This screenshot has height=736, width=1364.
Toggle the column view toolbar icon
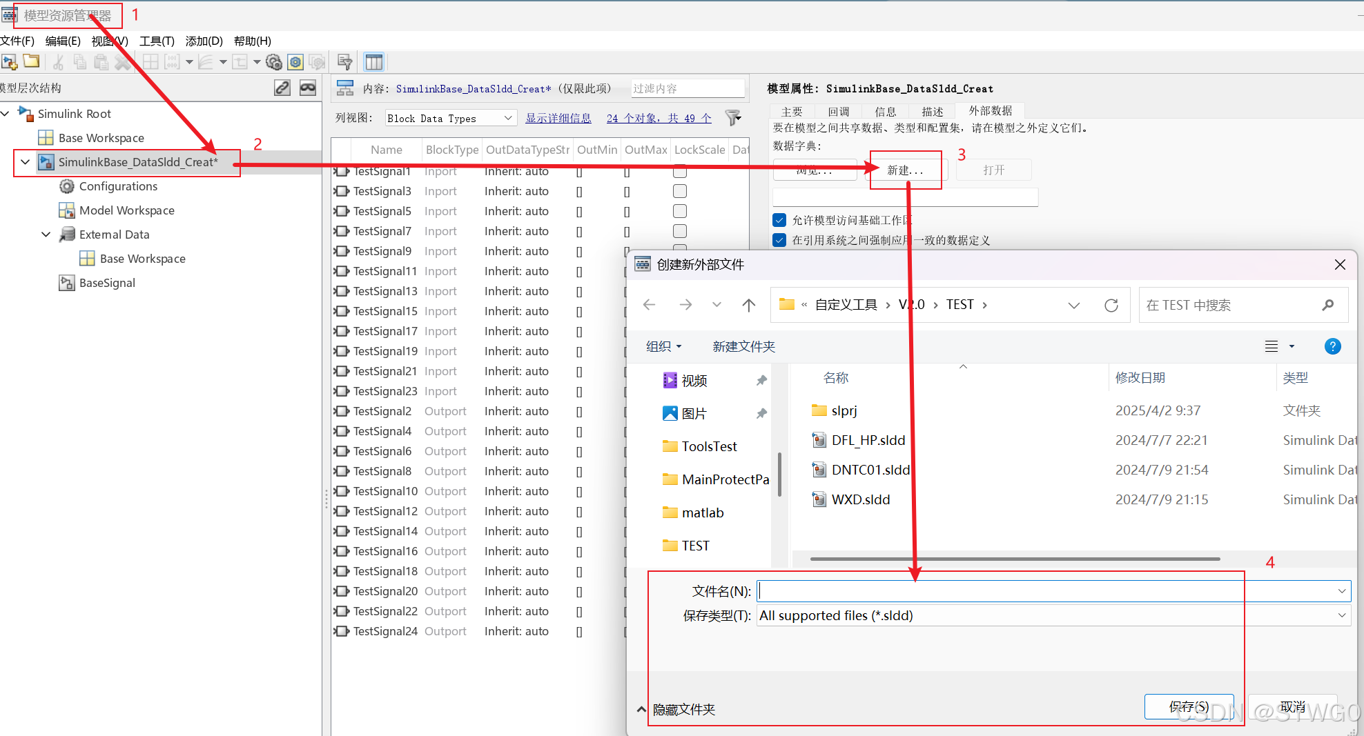(x=373, y=62)
